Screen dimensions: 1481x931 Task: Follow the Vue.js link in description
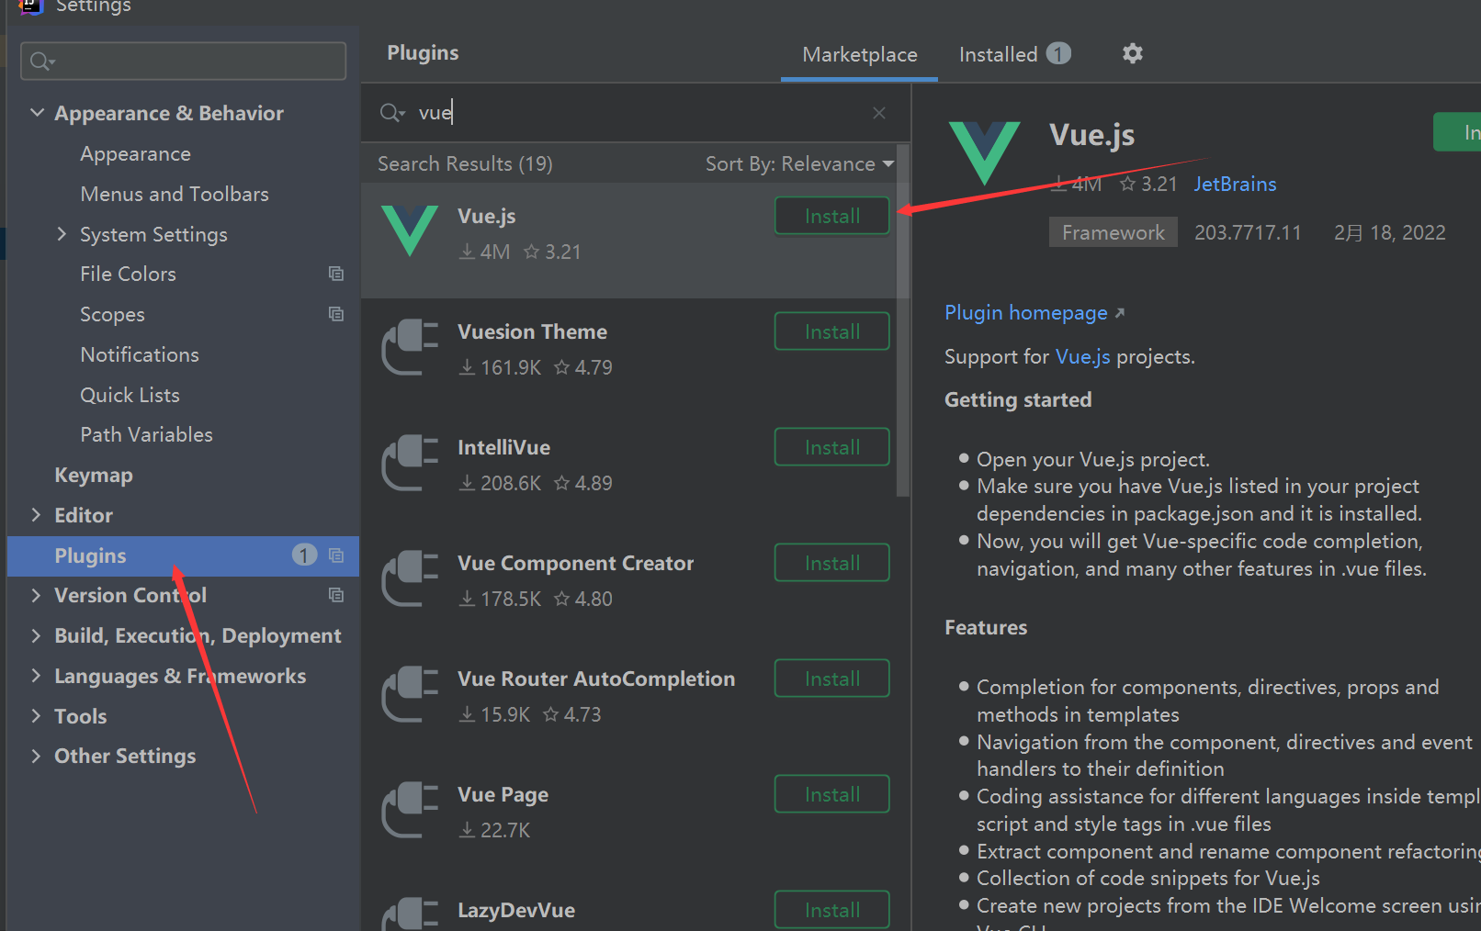click(x=1083, y=356)
